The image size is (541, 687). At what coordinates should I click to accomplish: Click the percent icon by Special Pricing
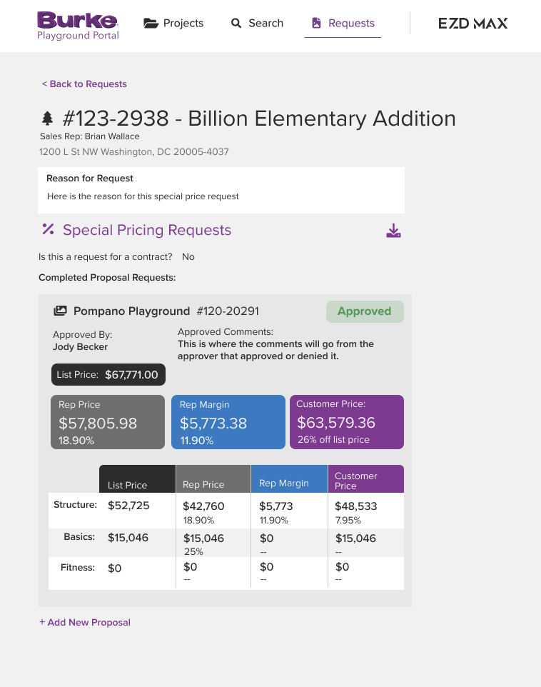pyautogui.click(x=49, y=229)
